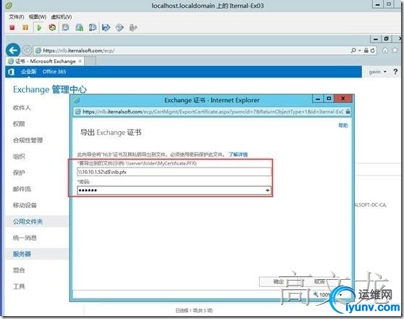The height and width of the screenshot is (319, 404).
Task: Open 移动设备 in the left navigation
Action: (x=25, y=205)
